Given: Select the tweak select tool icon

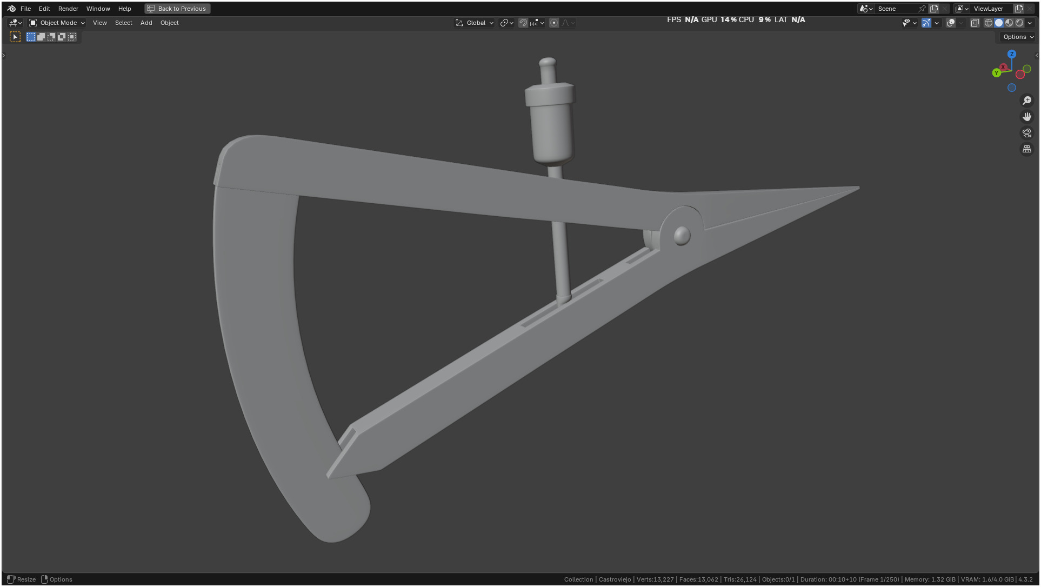Looking at the screenshot, I should [x=15, y=37].
